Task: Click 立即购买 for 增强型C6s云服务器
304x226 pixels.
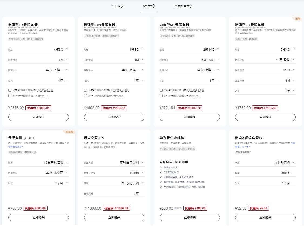Action: (114, 117)
